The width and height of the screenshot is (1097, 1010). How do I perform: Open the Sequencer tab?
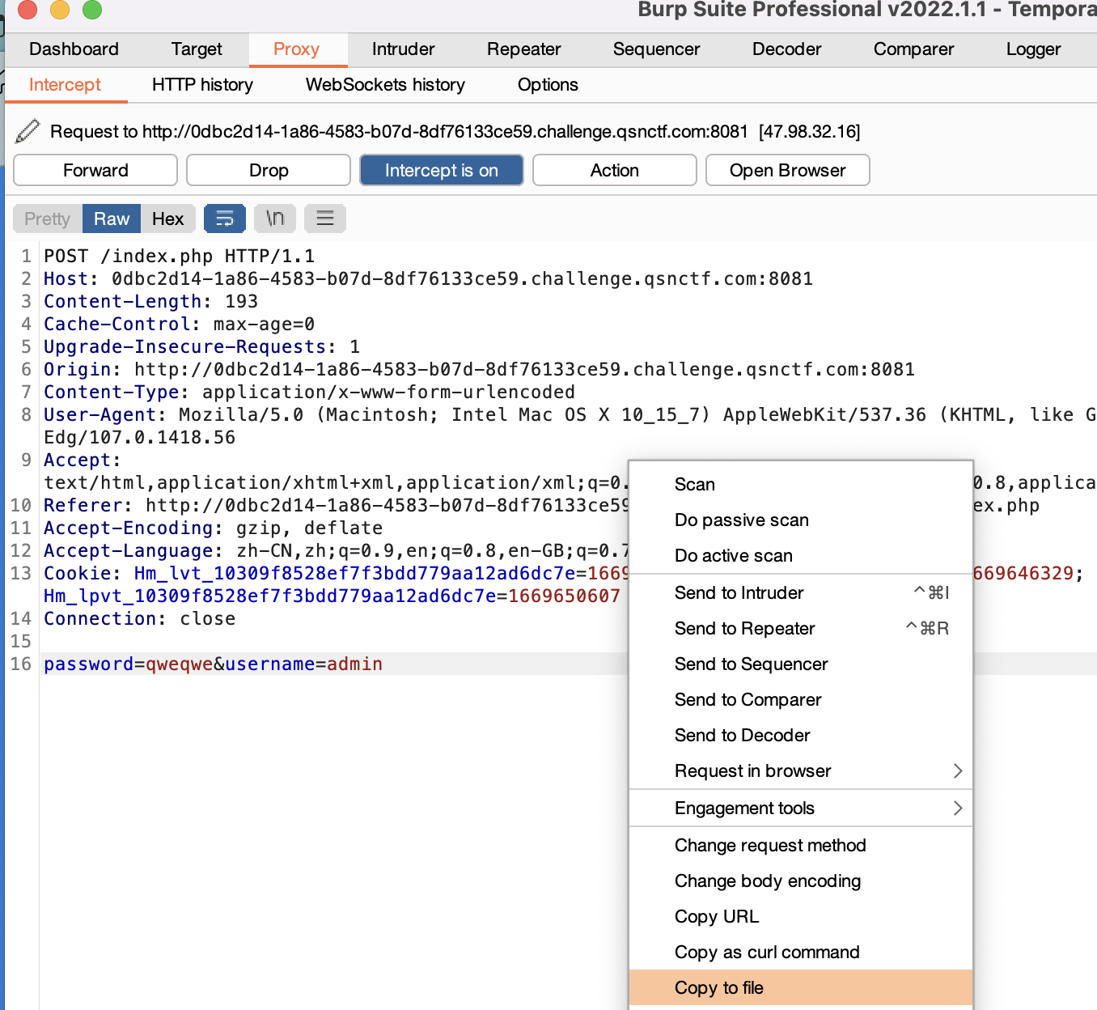point(656,49)
